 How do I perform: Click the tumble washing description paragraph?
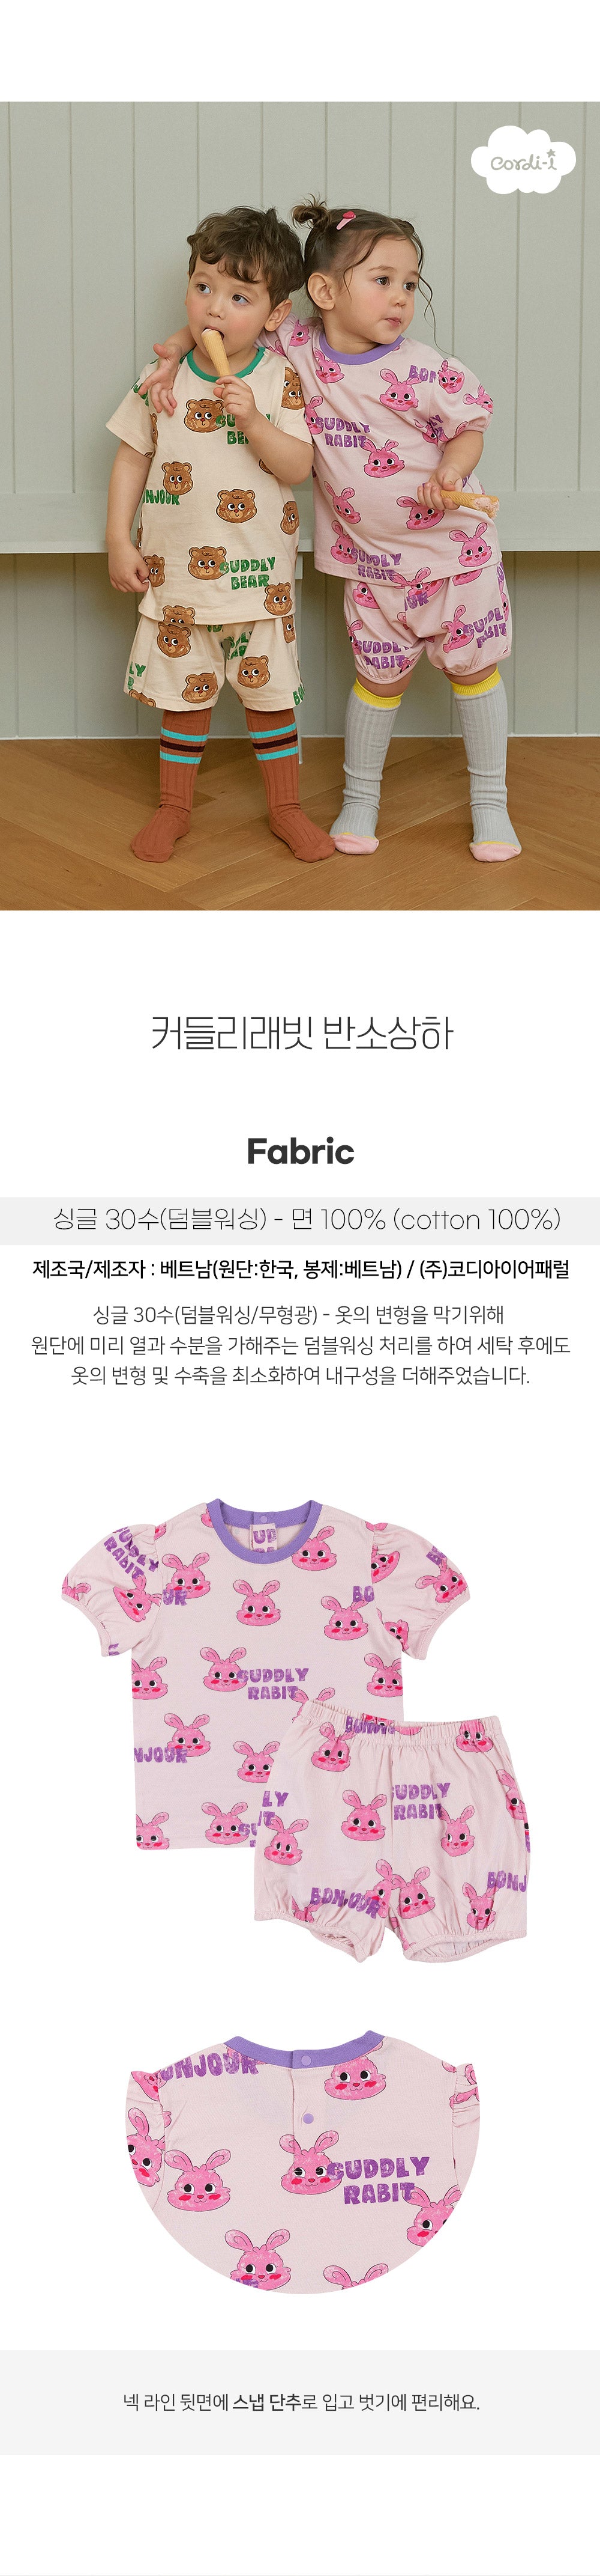(x=299, y=1344)
